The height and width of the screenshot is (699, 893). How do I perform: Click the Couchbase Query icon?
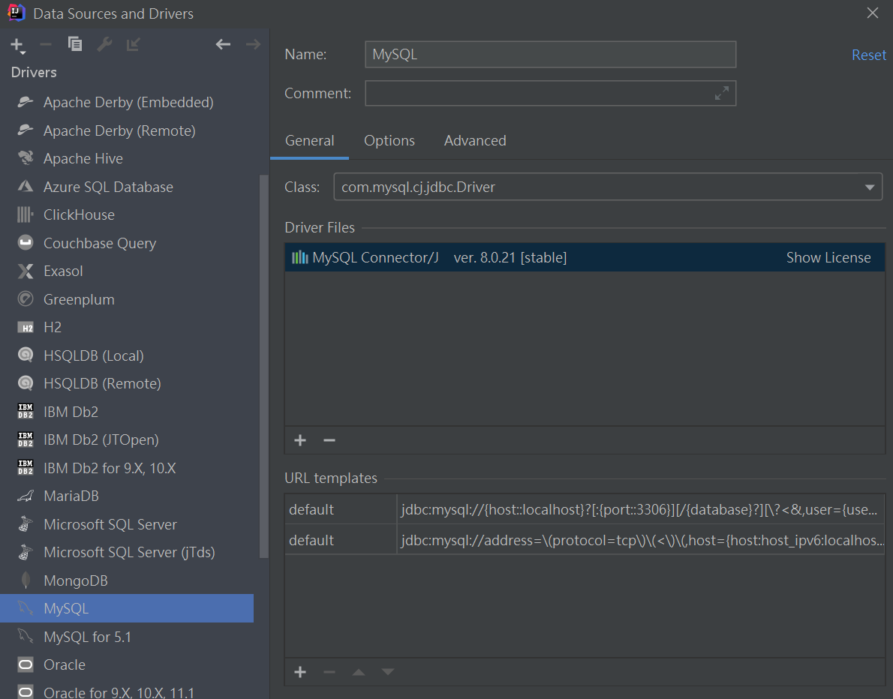point(25,242)
